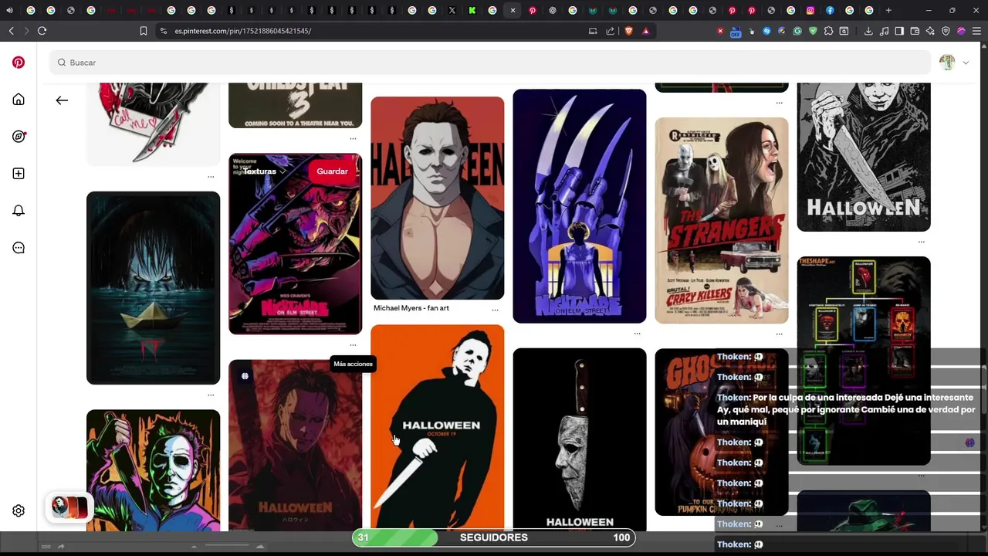
Task: Open the profile avatar at top right
Action: coord(947,63)
